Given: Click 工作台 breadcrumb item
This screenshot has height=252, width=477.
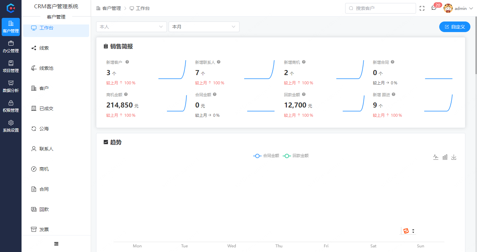Looking at the screenshot, I should 139,8.
